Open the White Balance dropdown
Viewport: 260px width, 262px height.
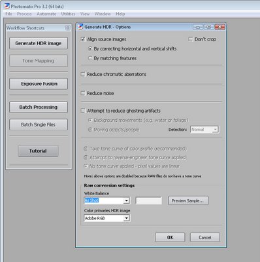[x=126, y=200]
